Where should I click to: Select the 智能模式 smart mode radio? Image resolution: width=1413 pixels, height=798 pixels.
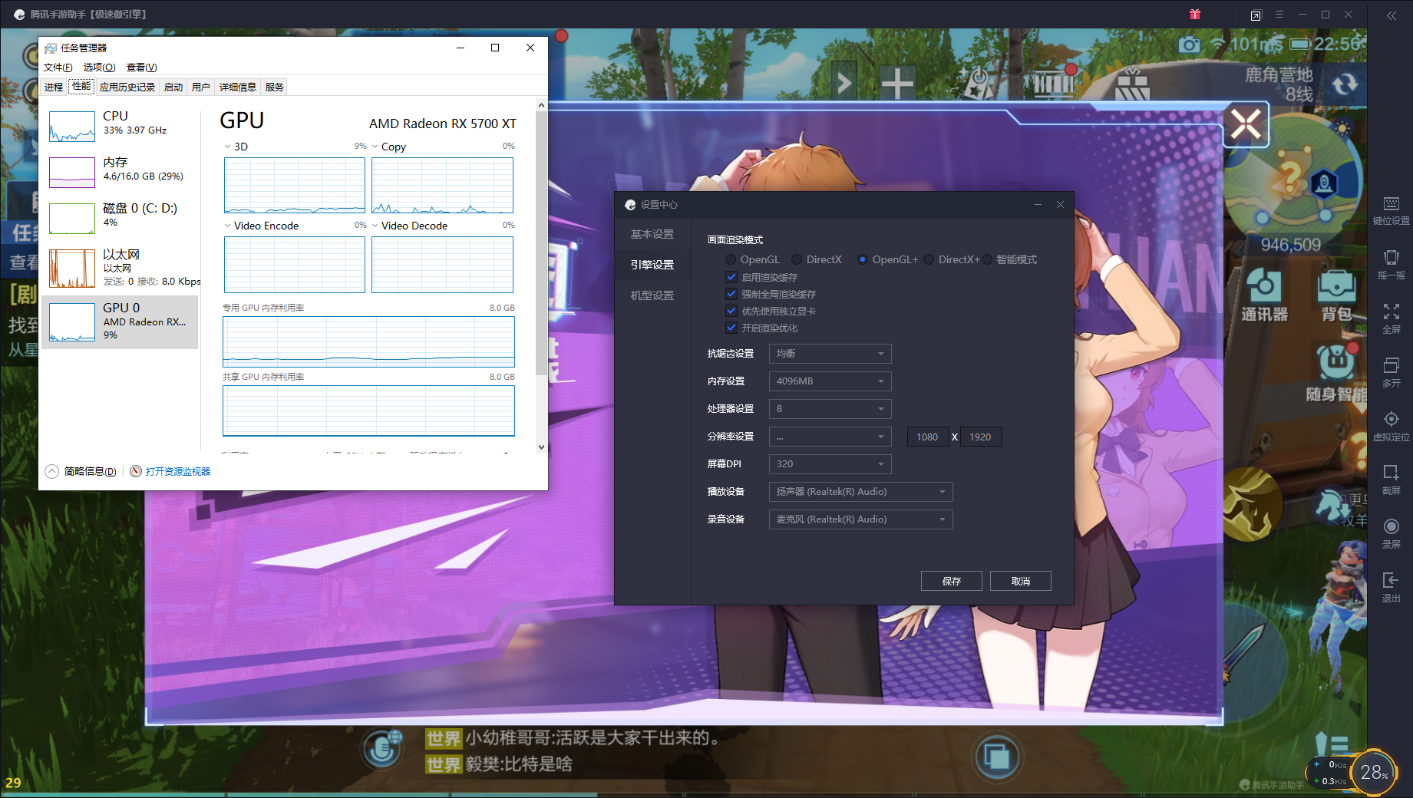(x=987, y=259)
